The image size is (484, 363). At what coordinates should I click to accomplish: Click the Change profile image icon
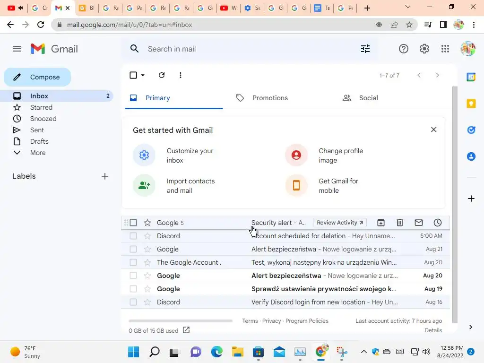[x=296, y=155]
